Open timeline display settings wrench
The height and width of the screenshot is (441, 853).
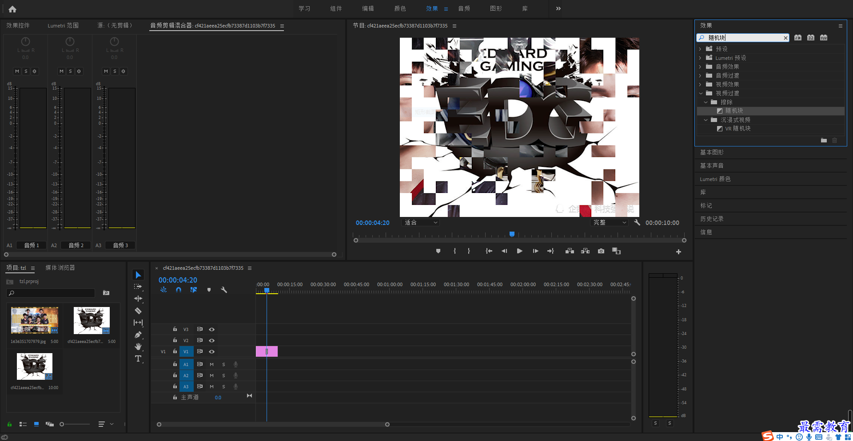(x=224, y=290)
